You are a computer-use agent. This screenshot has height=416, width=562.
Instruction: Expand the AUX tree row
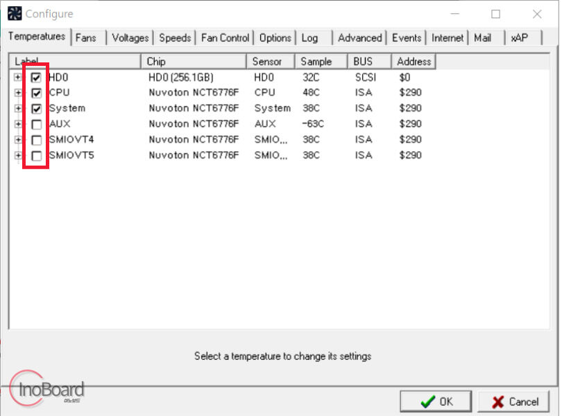[x=17, y=124]
